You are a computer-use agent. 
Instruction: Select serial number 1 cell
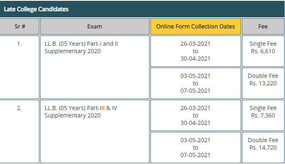[x=19, y=67]
